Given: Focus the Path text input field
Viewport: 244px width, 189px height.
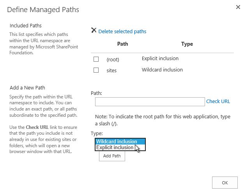Looking at the screenshot, I should point(150,102).
